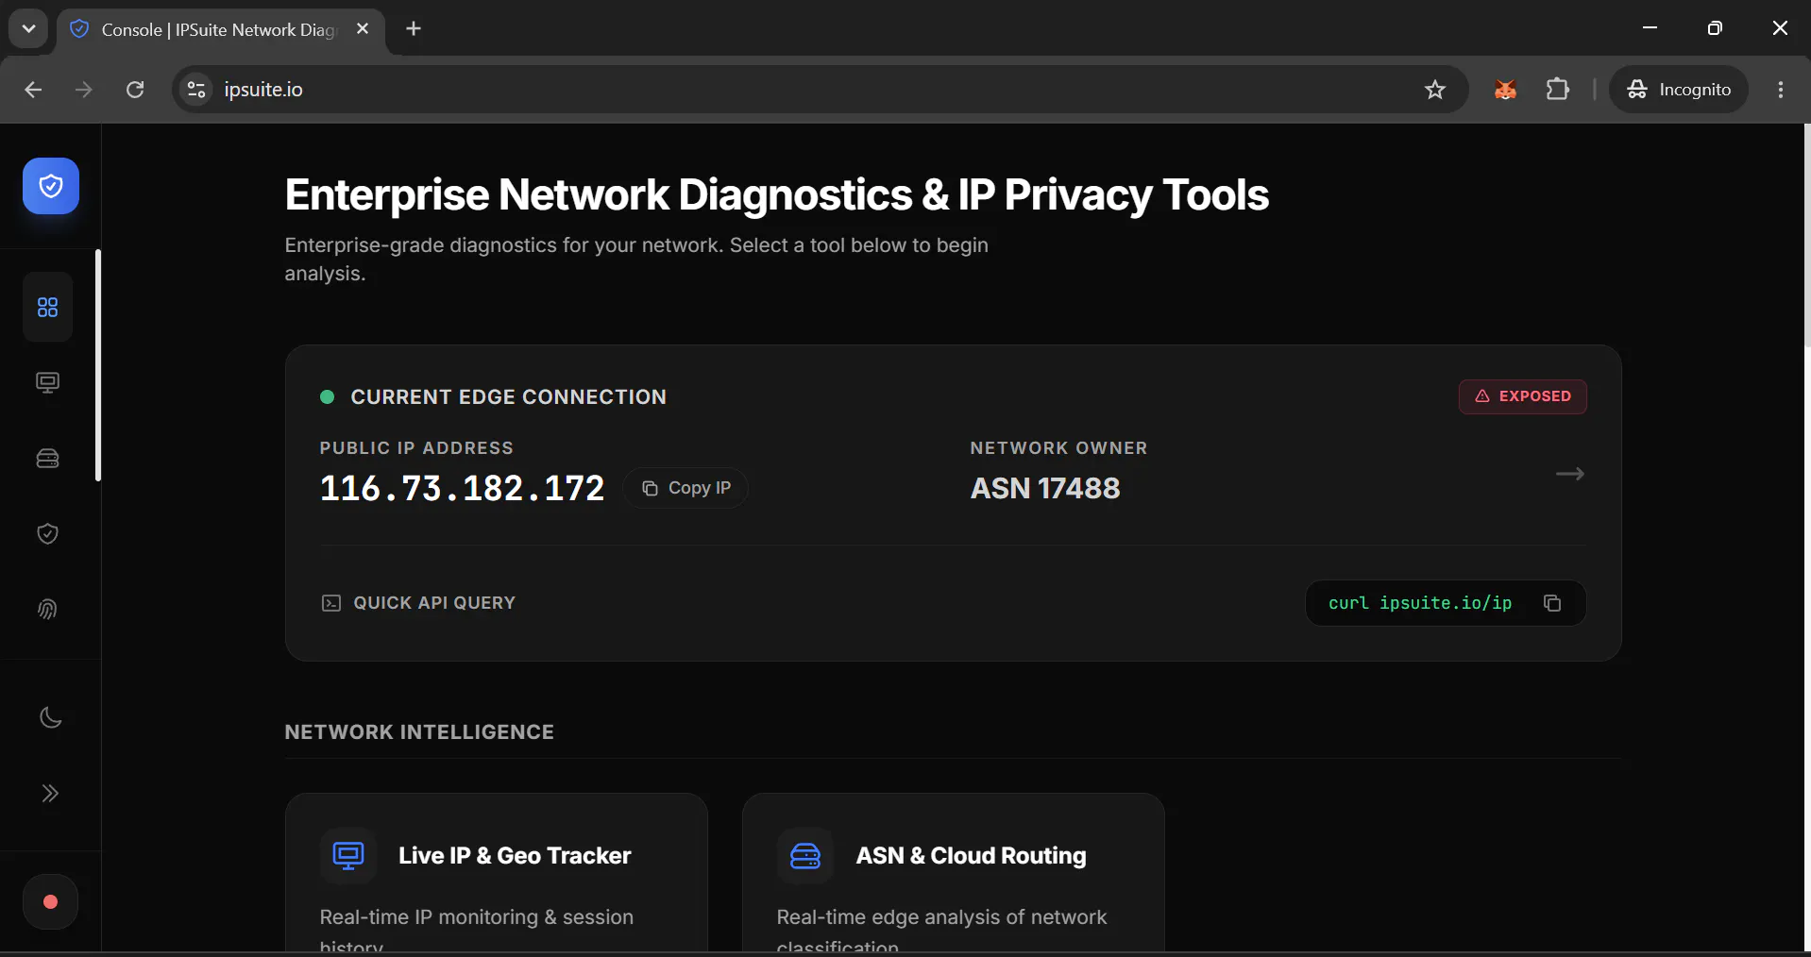Toggle dark mode with the moon icon
1811x957 pixels.
click(51, 717)
